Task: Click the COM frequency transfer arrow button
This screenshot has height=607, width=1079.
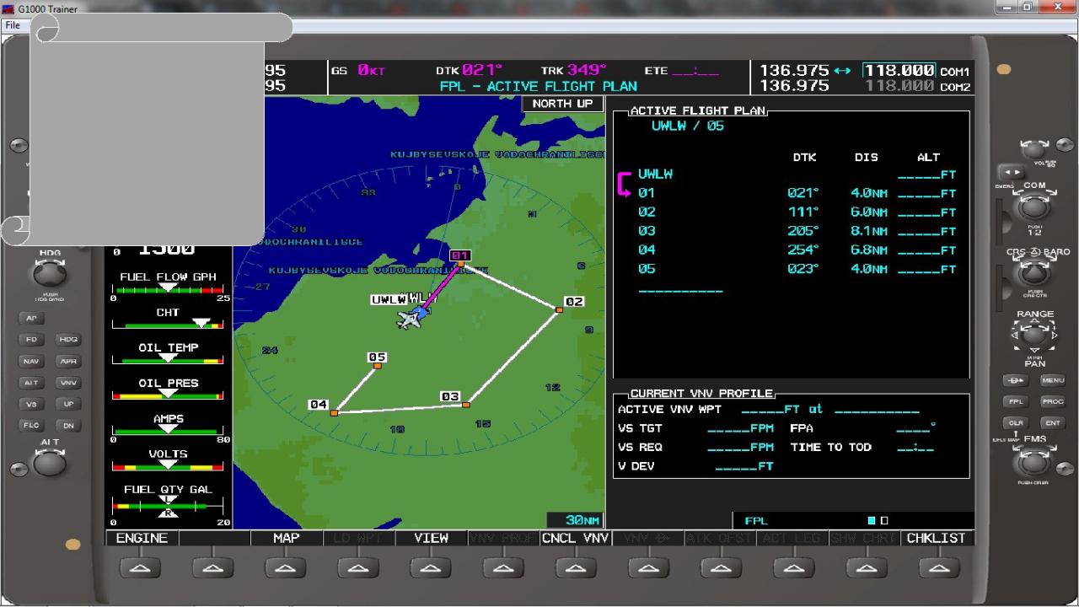Action: pos(1010,172)
